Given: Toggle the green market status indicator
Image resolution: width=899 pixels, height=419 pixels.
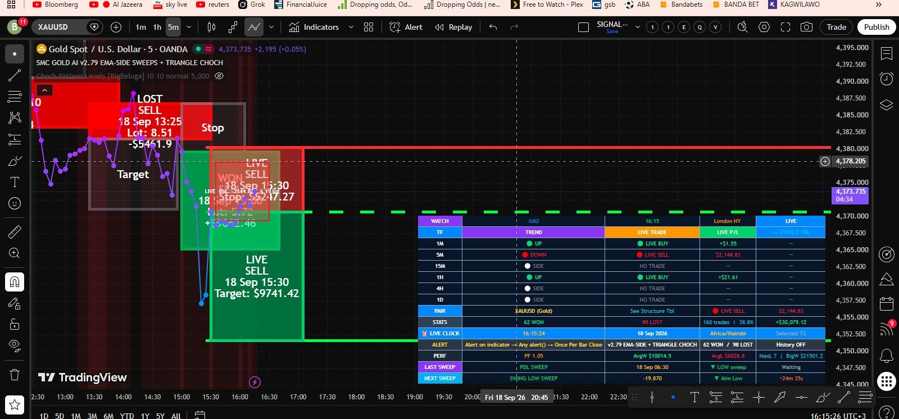Looking at the screenshot, I should pos(197,49).
